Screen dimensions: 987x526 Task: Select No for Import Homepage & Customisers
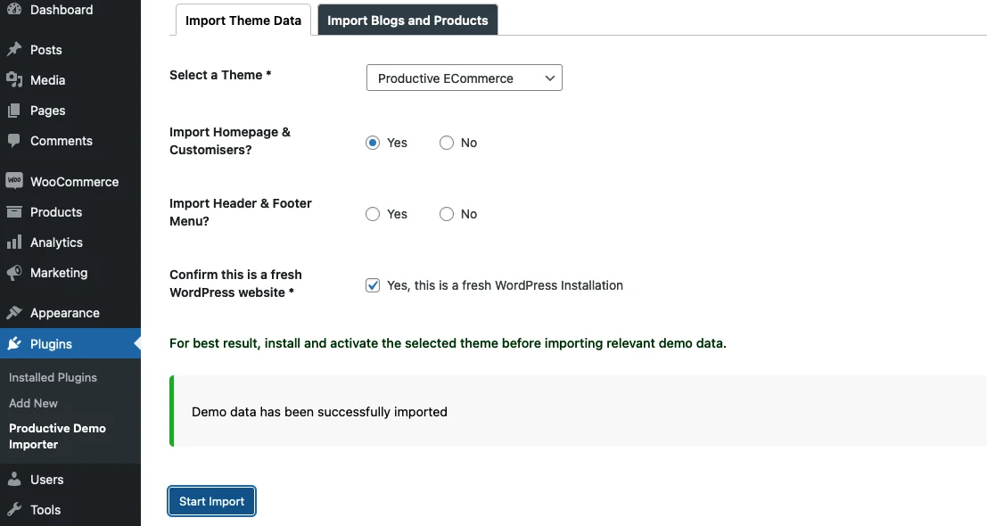click(x=447, y=143)
